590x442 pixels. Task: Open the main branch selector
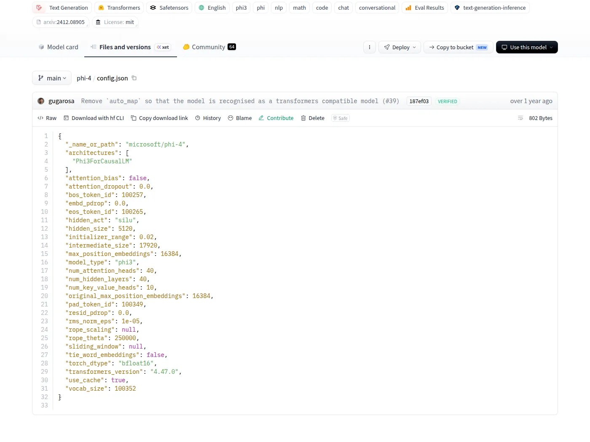tap(52, 78)
